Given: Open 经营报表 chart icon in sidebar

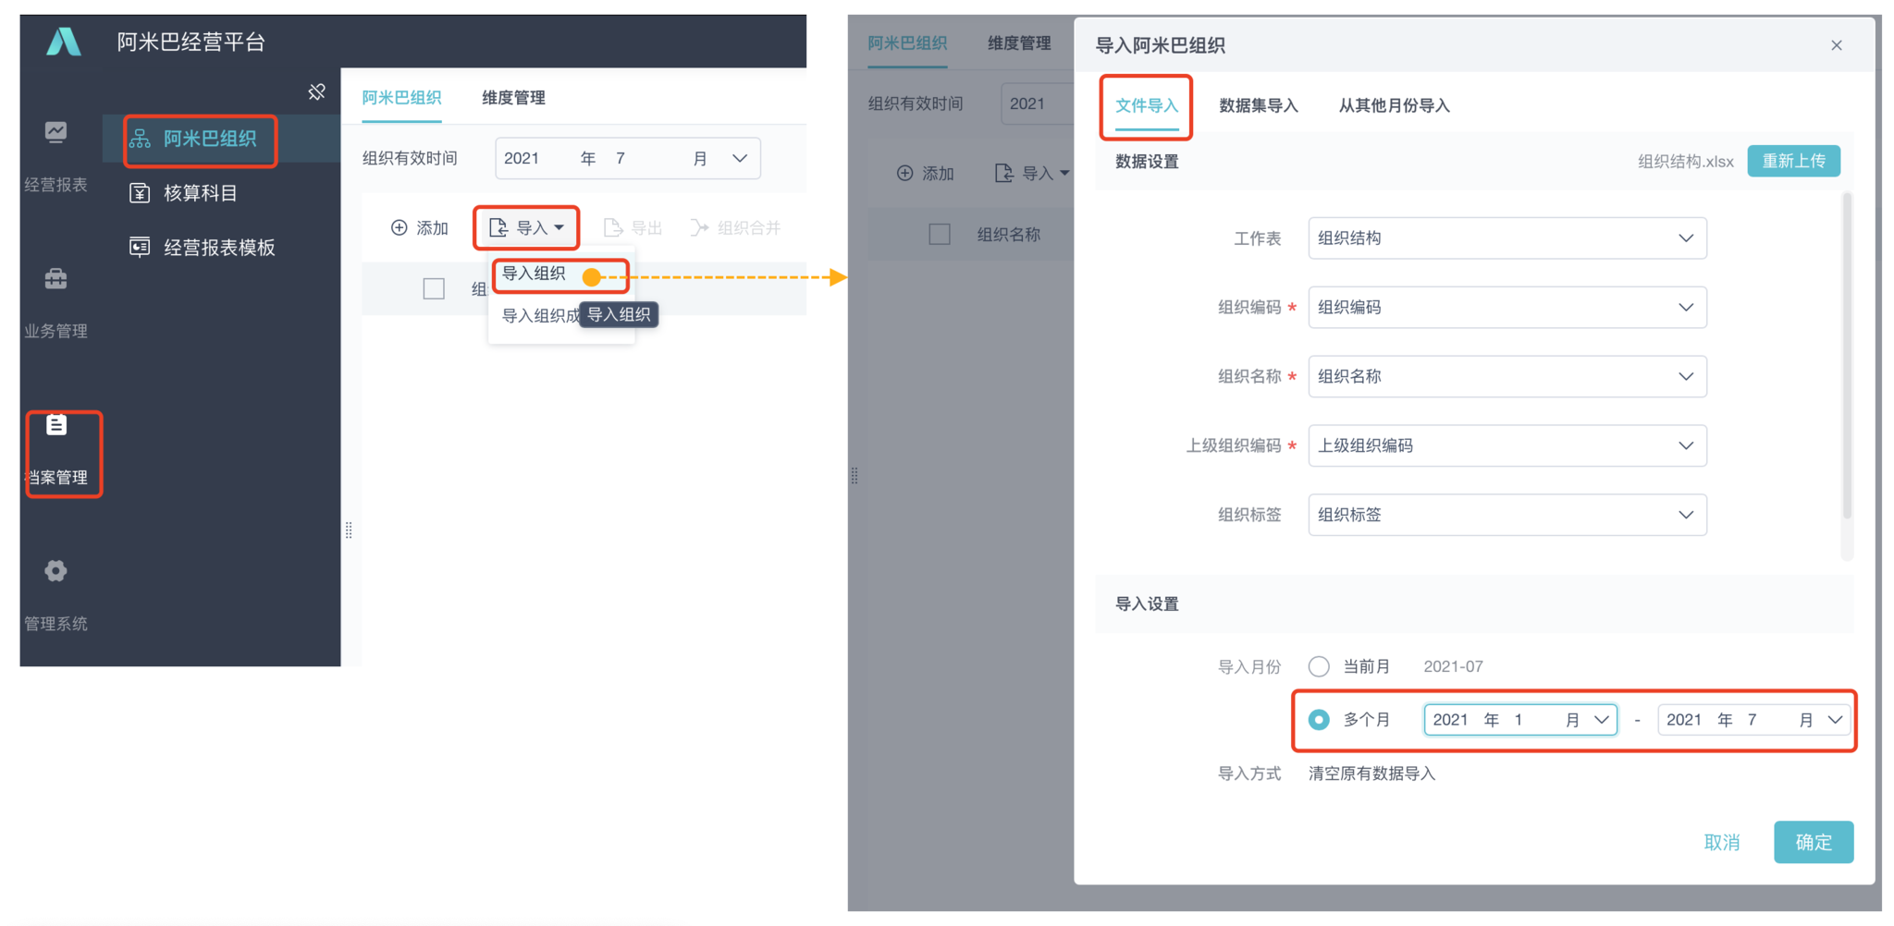Looking at the screenshot, I should click(x=55, y=132).
